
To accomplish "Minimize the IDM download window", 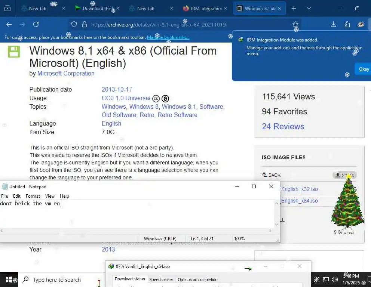I will pyautogui.click(x=266, y=266).
